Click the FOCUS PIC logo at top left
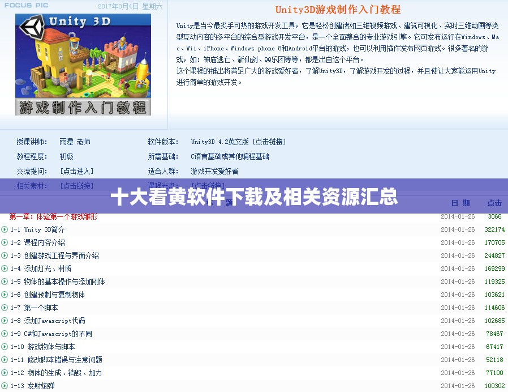This screenshot has width=508, height=392. click(27, 5)
